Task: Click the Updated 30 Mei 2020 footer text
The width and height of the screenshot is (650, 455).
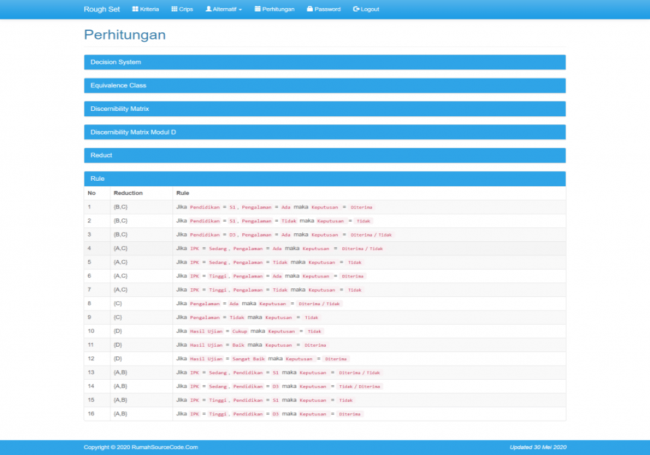Action: click(540, 446)
